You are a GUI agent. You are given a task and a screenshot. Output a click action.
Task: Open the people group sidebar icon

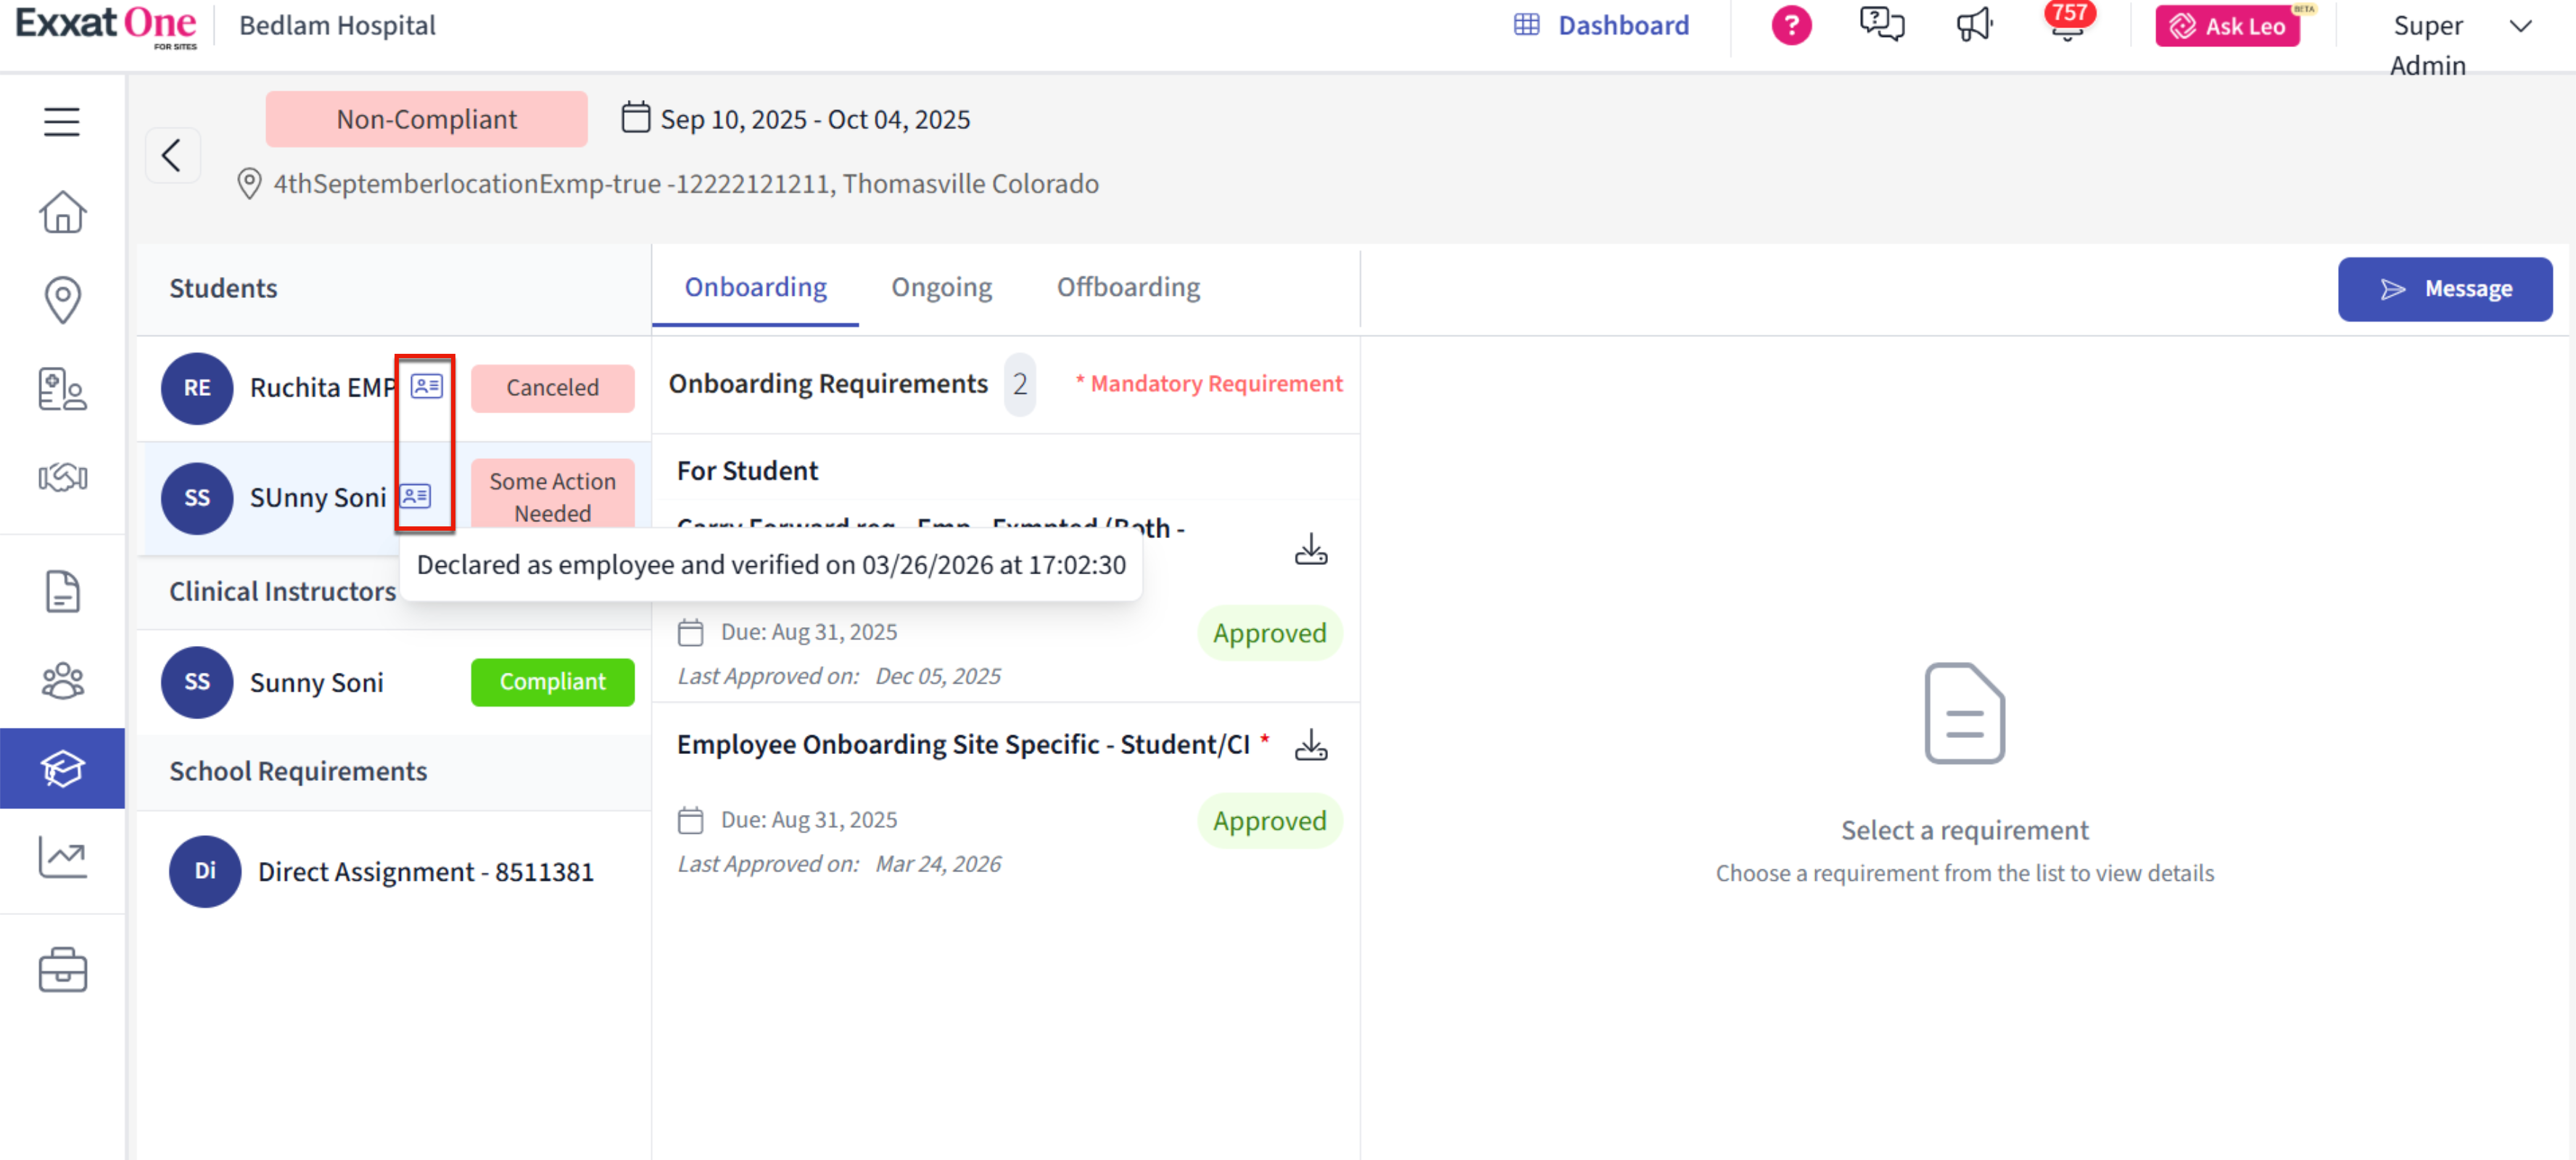coord(62,681)
